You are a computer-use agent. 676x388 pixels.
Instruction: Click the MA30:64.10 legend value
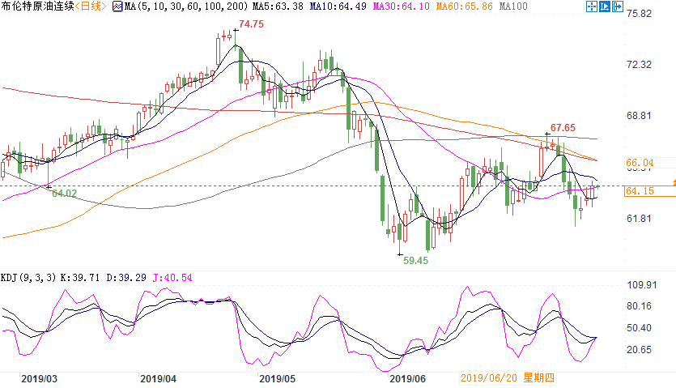401,6
